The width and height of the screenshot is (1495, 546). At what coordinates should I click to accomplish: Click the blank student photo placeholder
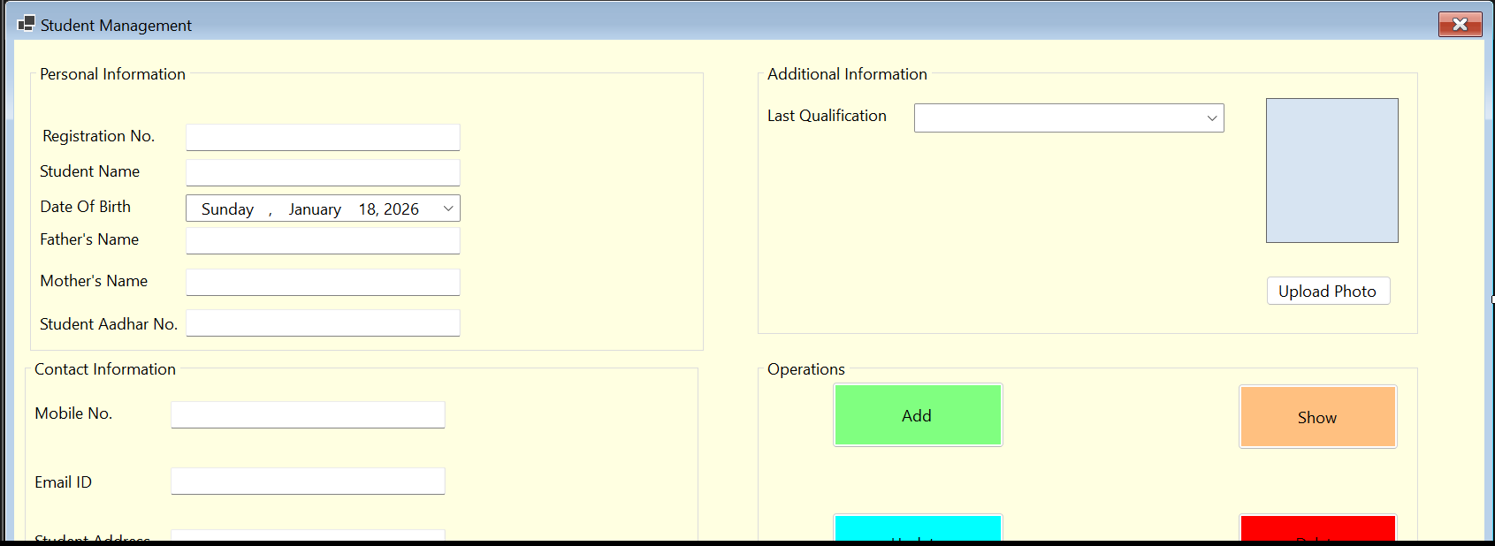(x=1331, y=171)
